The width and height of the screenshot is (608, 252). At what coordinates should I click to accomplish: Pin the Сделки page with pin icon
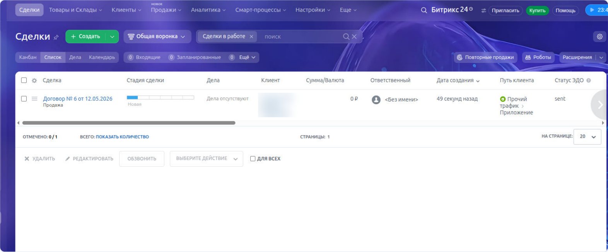click(56, 37)
